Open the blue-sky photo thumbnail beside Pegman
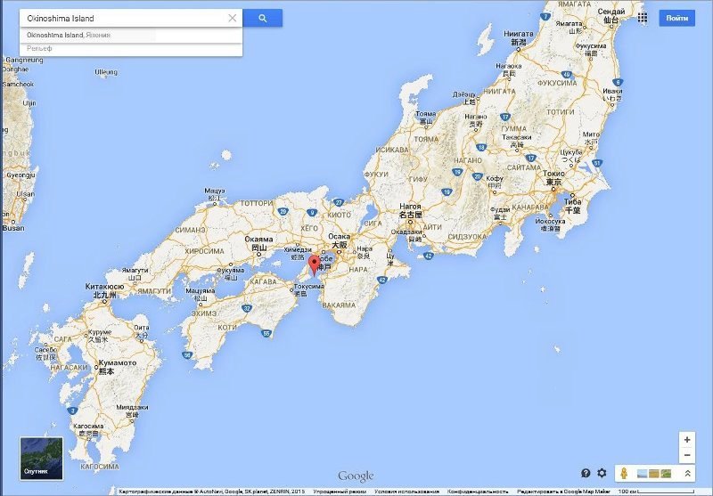 (643, 474)
